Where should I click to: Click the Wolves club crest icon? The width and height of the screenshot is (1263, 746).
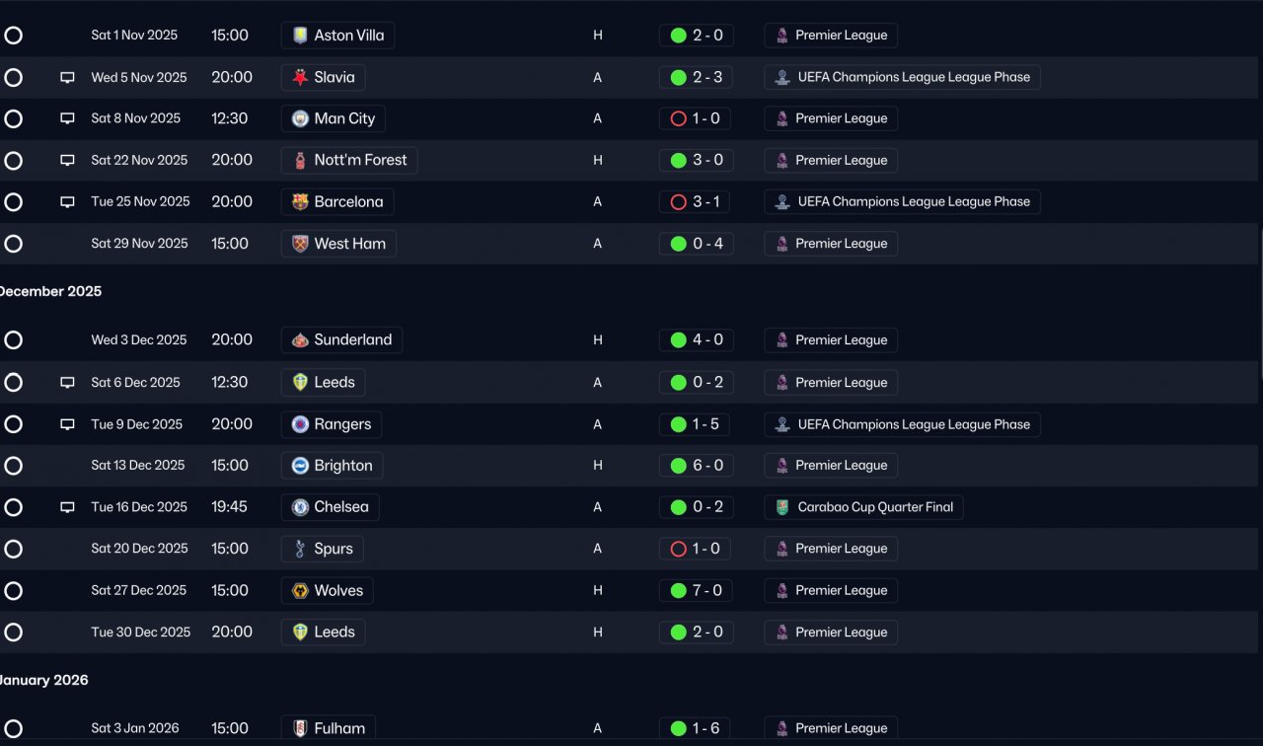[300, 591]
